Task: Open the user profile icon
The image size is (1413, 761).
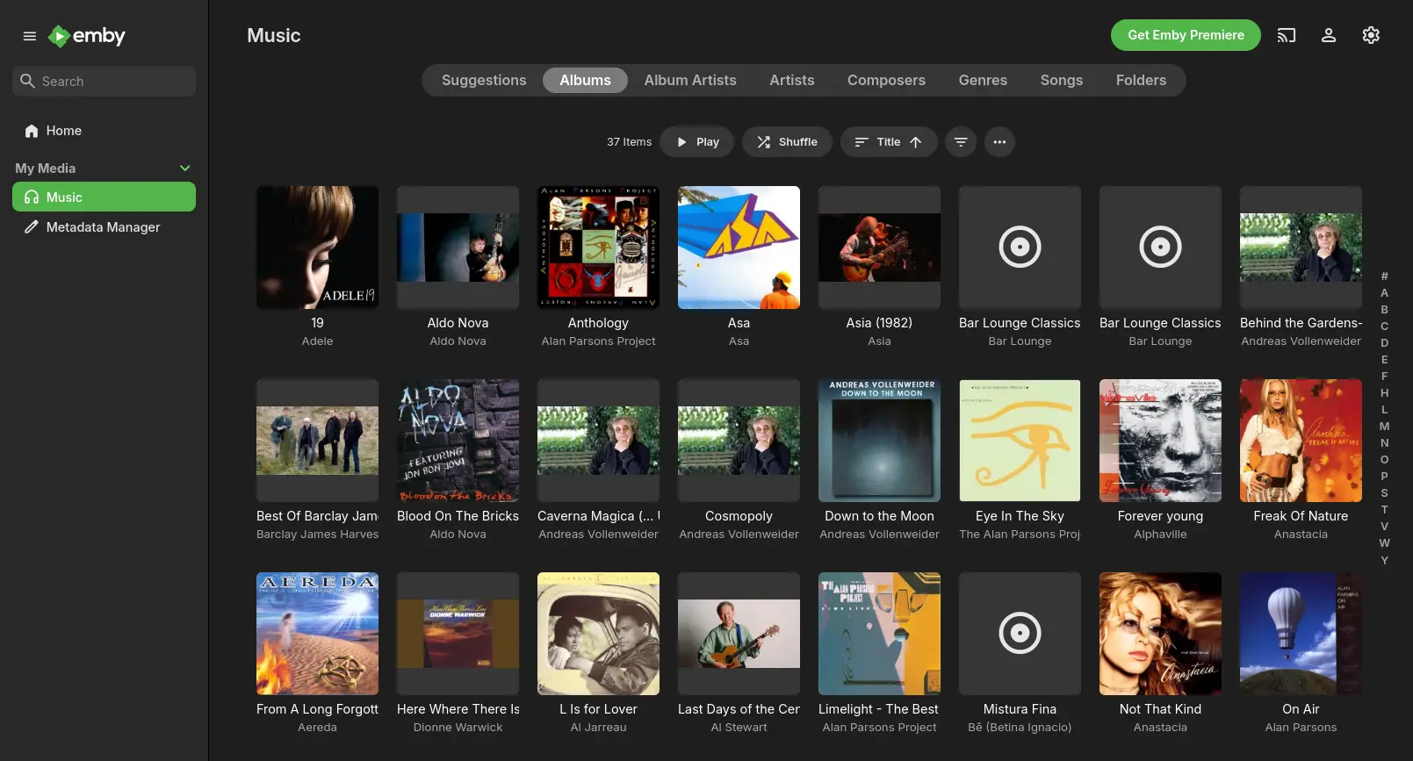Action: coord(1329,35)
